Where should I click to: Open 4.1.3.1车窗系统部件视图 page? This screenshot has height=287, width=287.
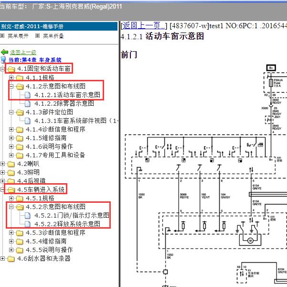(76, 121)
